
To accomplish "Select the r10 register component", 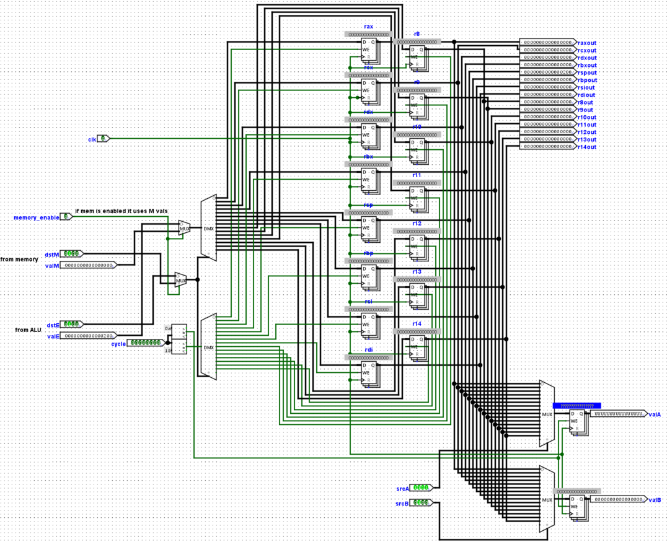I will 418,151.
